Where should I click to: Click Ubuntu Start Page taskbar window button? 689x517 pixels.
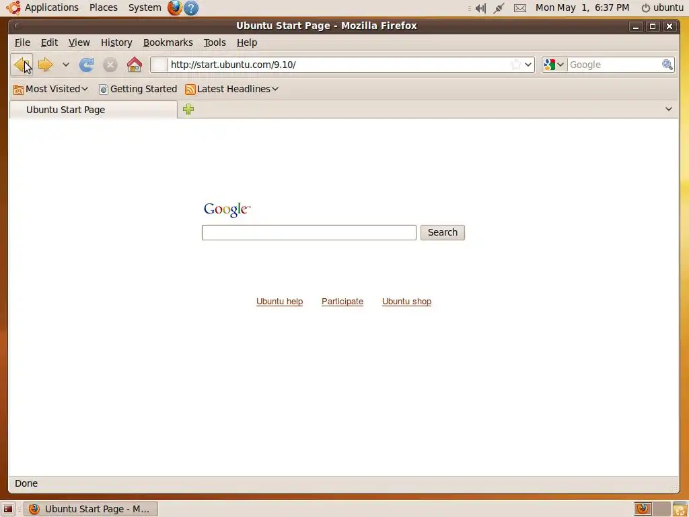91,509
